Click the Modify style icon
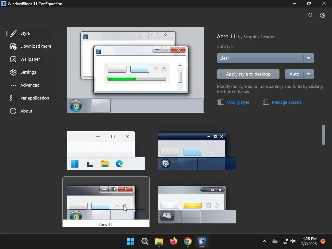 pos(220,102)
